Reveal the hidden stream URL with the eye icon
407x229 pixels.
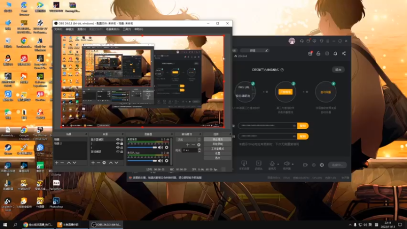(294, 126)
